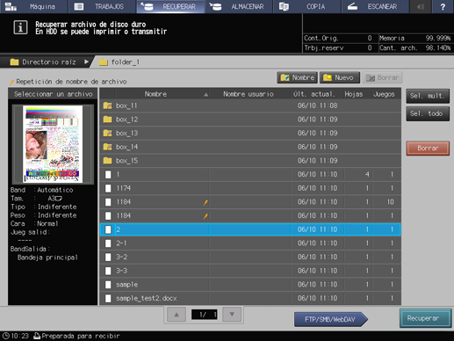Viewport: 454px width, 341px height.
Task: Click the document preview thumbnail
Action: pos(53,144)
